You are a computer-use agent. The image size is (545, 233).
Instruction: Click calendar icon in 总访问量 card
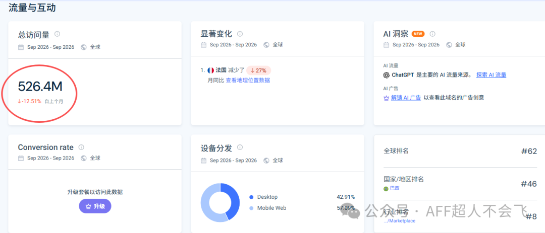[x=21, y=47]
